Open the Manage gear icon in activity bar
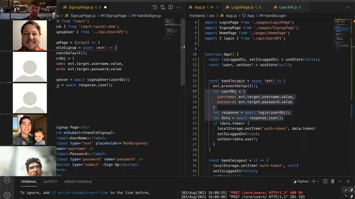The height and width of the screenshot is (199, 355). 7,195
